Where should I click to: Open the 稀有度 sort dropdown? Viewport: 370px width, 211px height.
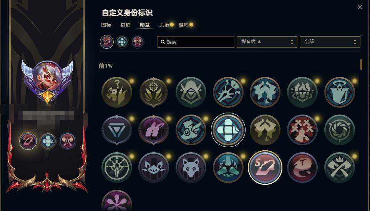[x=267, y=42]
